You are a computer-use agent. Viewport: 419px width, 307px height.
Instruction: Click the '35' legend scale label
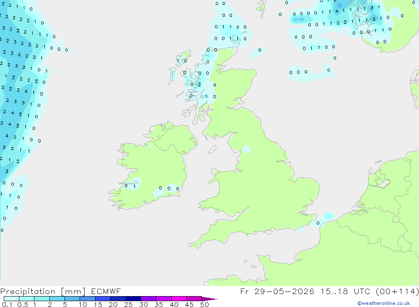(159, 304)
